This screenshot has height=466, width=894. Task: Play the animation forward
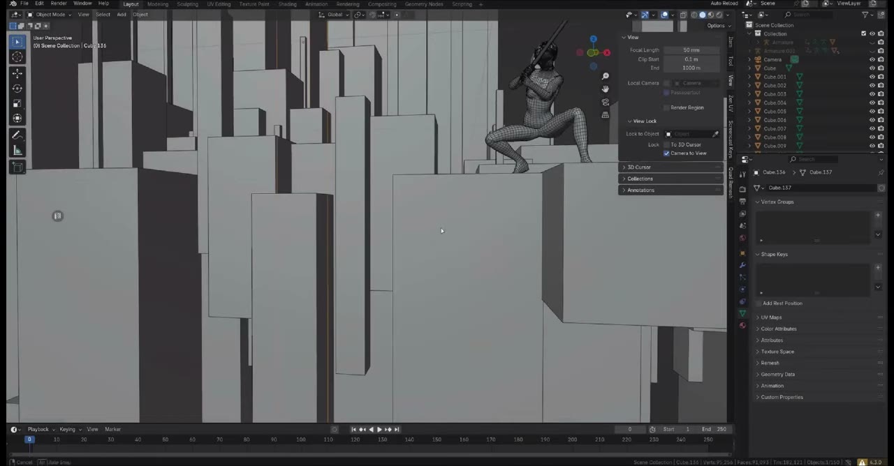379,430
